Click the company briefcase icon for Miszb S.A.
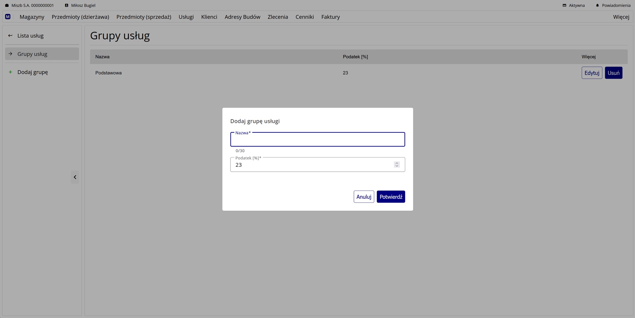The width and height of the screenshot is (635, 318). (x=7, y=6)
